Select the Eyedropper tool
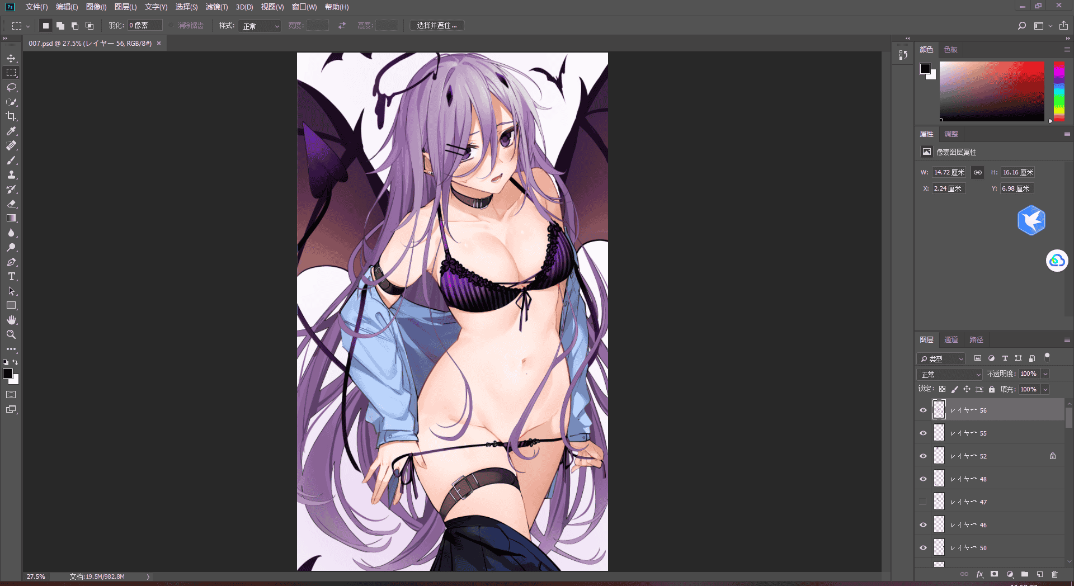Image resolution: width=1074 pixels, height=586 pixels. coord(11,131)
